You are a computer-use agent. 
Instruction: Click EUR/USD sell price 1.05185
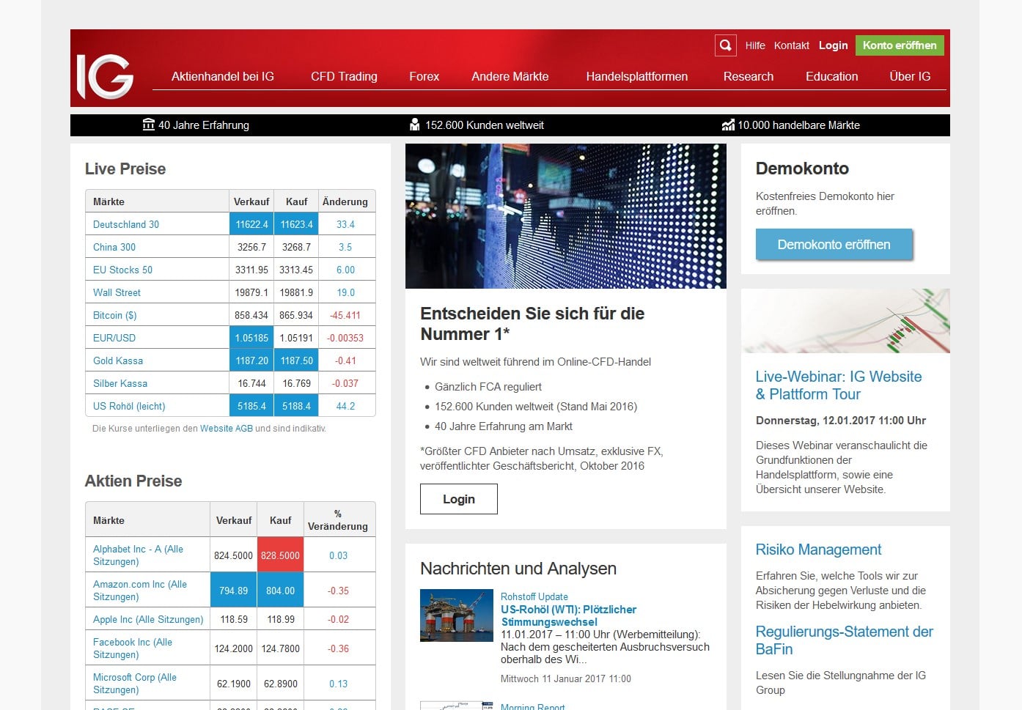point(251,338)
